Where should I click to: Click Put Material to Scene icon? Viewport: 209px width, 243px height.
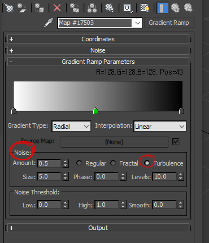[x=22, y=8]
